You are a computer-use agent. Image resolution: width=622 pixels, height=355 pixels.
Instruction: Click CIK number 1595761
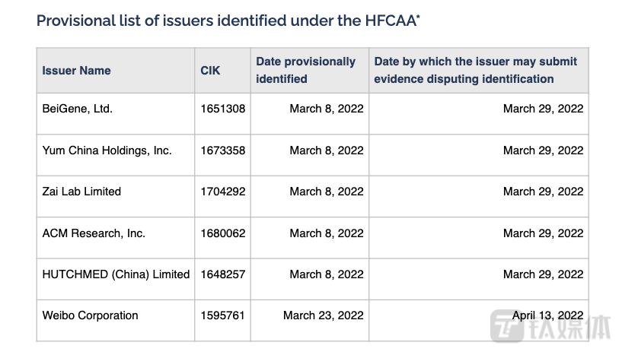222,315
